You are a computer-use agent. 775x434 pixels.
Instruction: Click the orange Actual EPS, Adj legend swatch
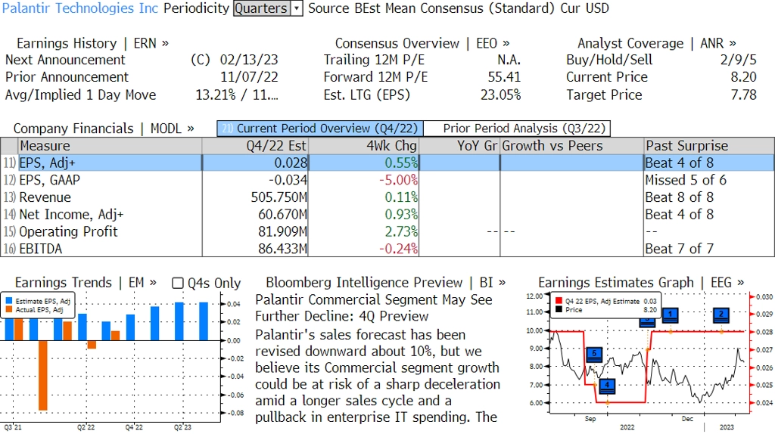(9, 310)
